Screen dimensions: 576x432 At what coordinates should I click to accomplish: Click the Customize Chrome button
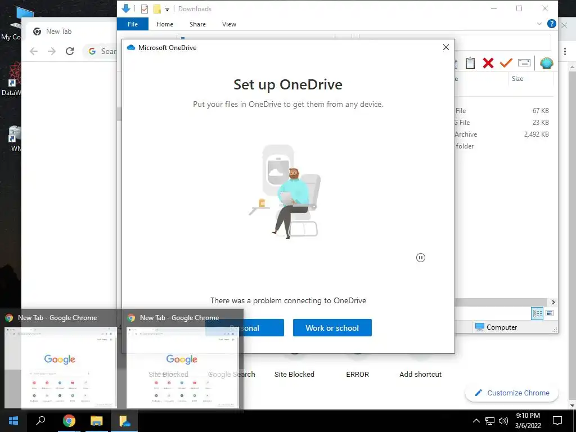pos(512,393)
